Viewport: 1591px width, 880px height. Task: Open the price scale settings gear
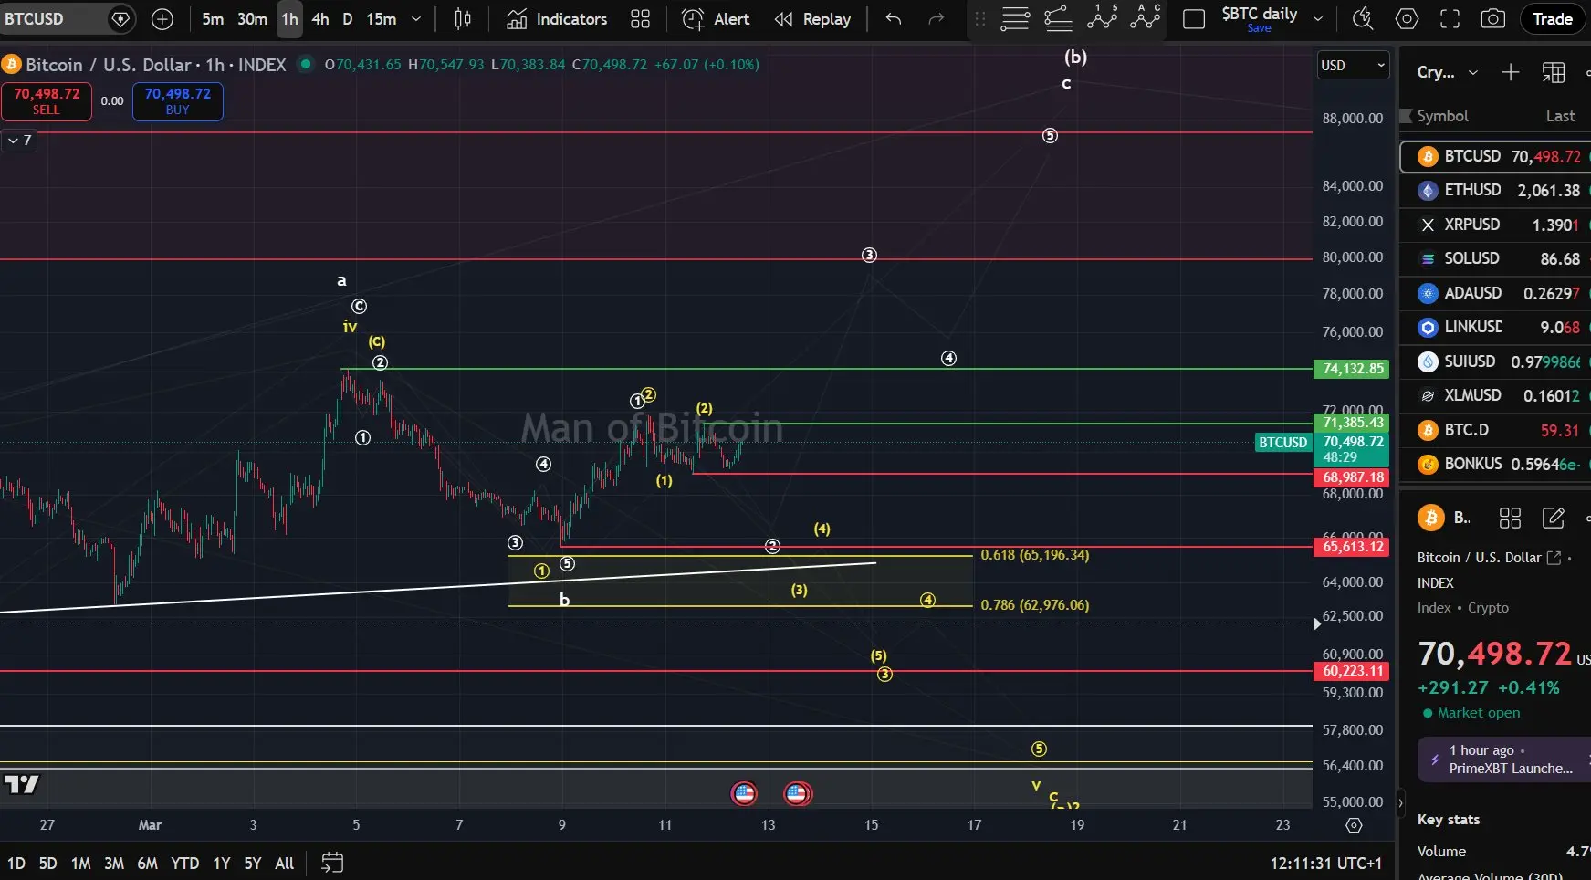coord(1354,825)
